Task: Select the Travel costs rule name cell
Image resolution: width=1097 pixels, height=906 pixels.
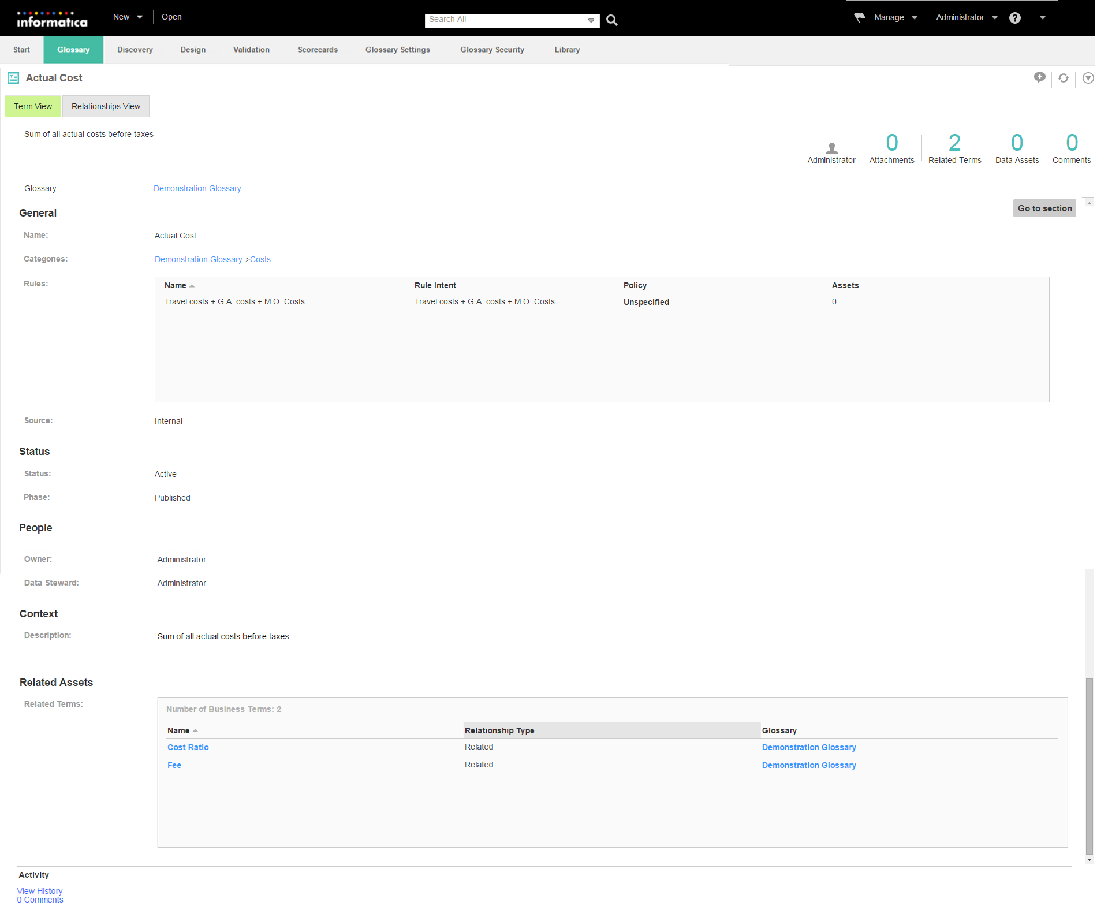Action: pos(234,302)
